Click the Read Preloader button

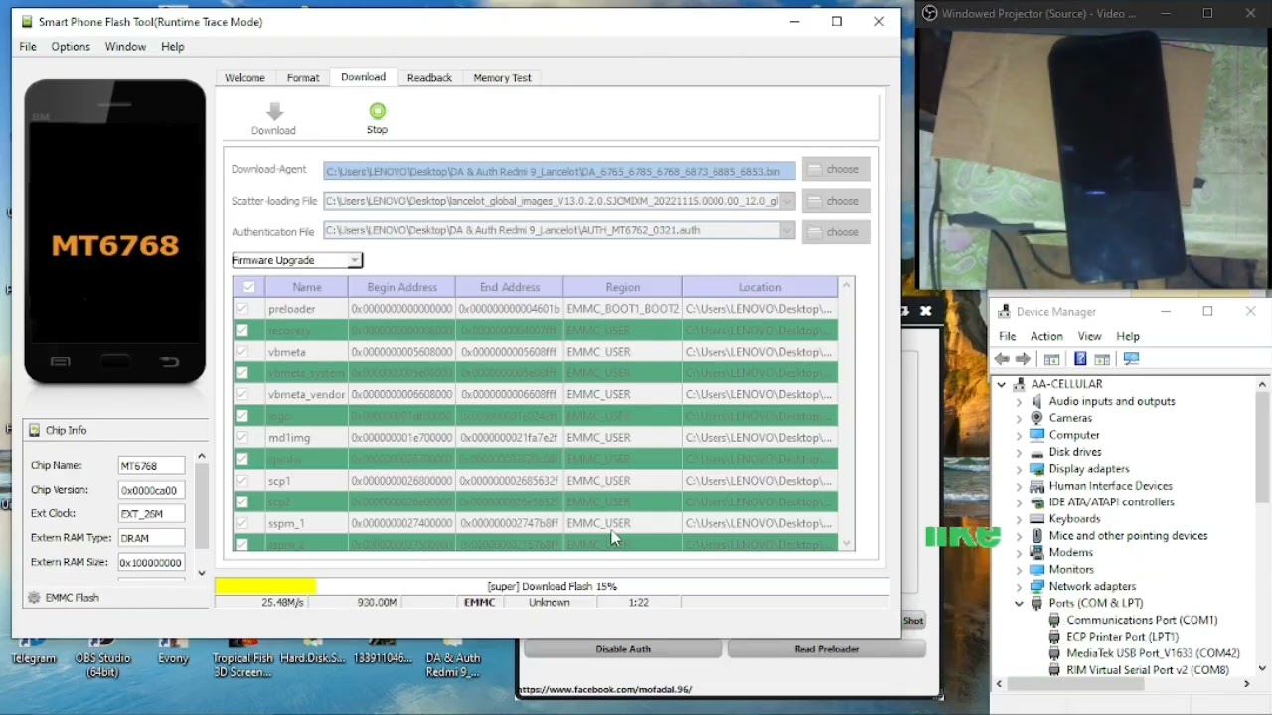click(827, 649)
